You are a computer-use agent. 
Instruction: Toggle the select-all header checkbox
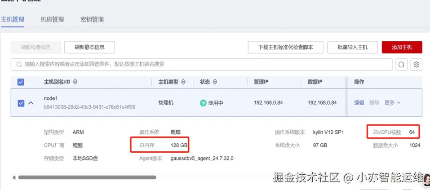pyautogui.click(x=21, y=82)
